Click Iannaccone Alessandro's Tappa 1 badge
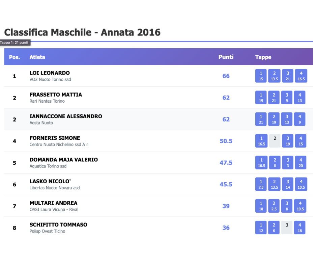 (261, 119)
